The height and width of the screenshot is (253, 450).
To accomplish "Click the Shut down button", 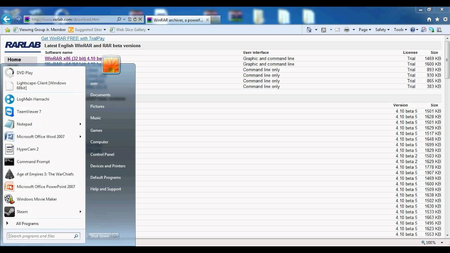I will pos(100,236).
